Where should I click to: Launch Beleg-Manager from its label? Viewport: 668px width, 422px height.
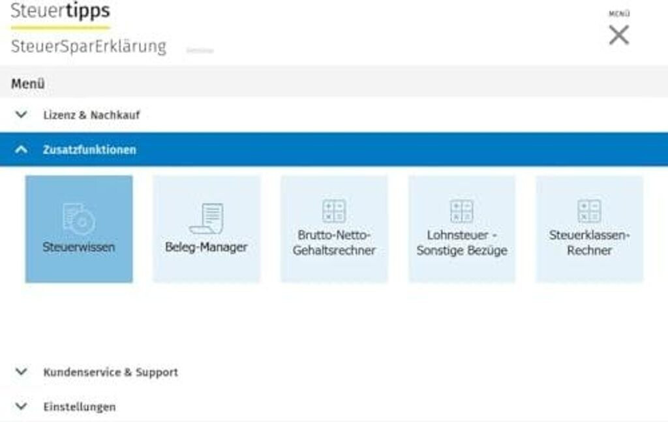[206, 247]
